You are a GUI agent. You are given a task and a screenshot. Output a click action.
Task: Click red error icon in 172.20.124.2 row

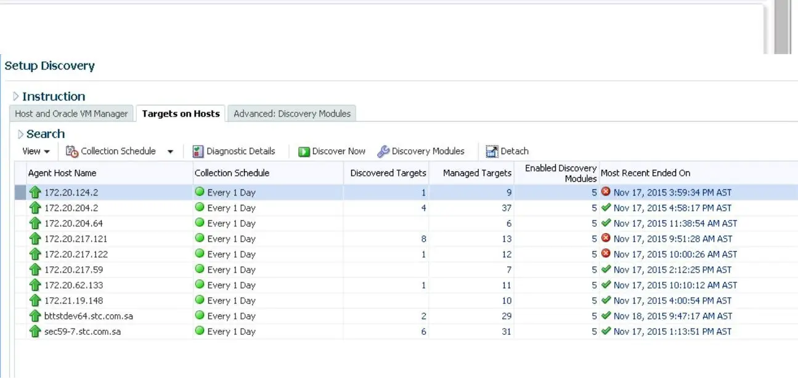606,192
